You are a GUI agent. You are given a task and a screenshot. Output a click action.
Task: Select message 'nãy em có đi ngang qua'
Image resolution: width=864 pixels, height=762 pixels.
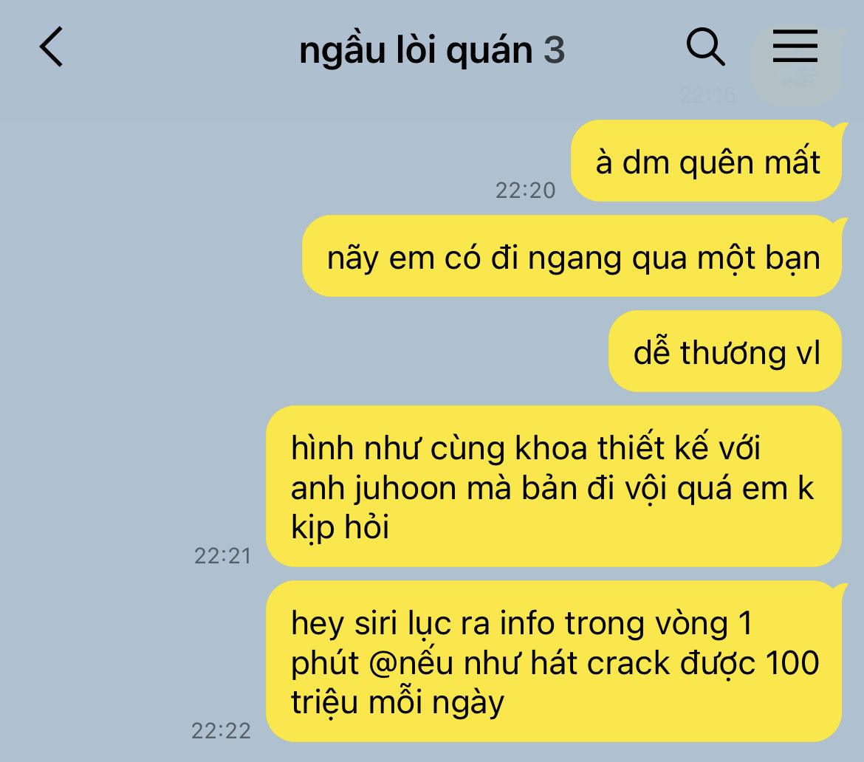(x=572, y=256)
